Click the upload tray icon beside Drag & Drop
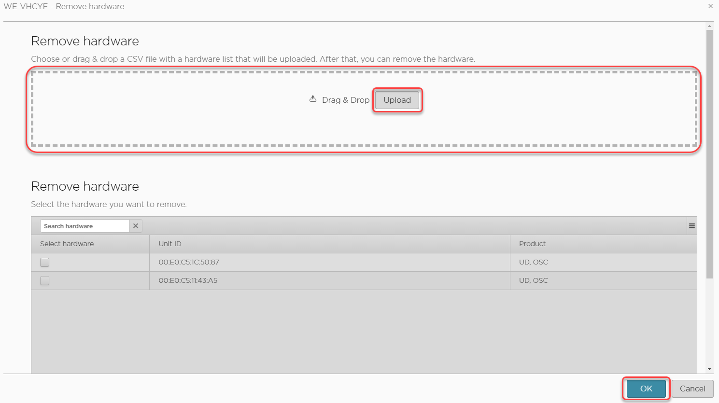This screenshot has height=403, width=719. pos(313,99)
